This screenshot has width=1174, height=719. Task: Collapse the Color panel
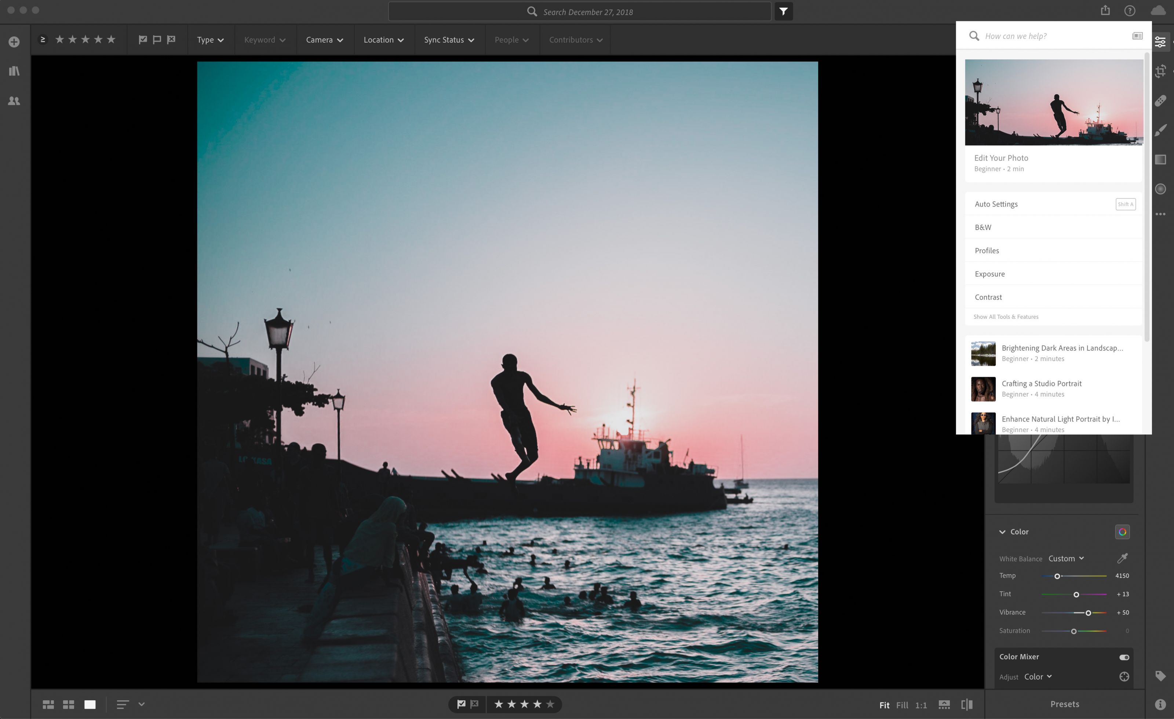[1002, 532]
